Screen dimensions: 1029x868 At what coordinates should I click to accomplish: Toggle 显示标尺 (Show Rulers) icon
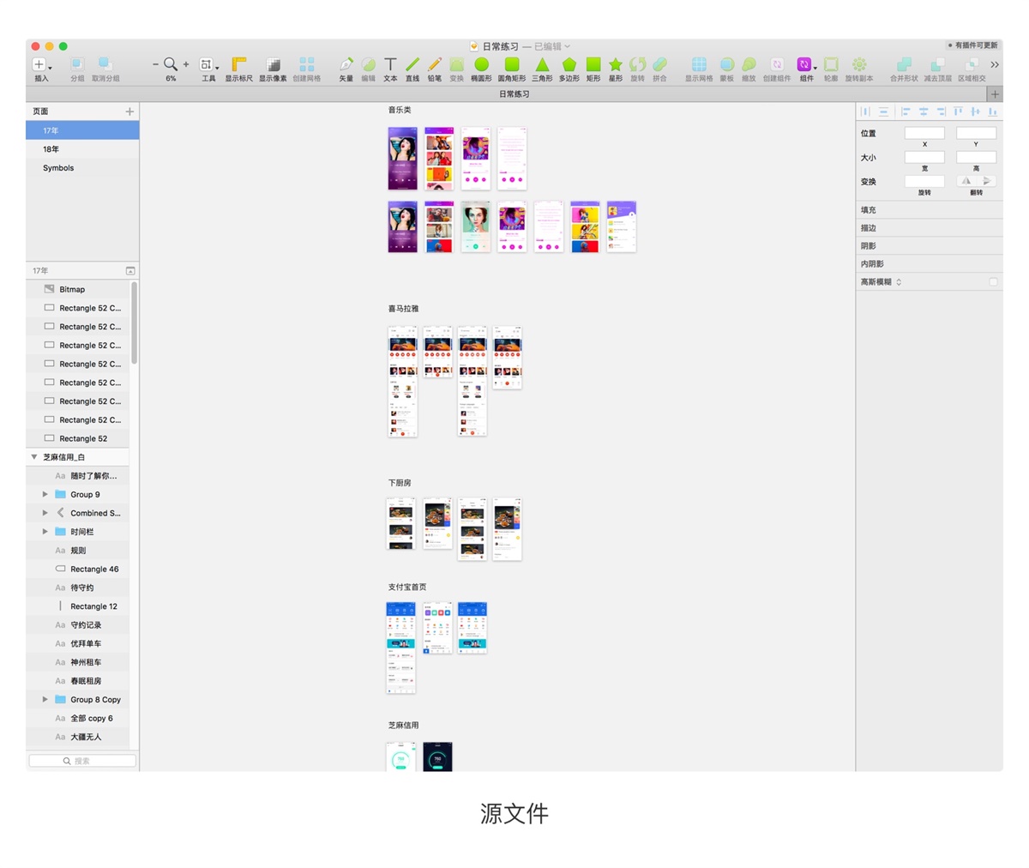pyautogui.click(x=239, y=64)
